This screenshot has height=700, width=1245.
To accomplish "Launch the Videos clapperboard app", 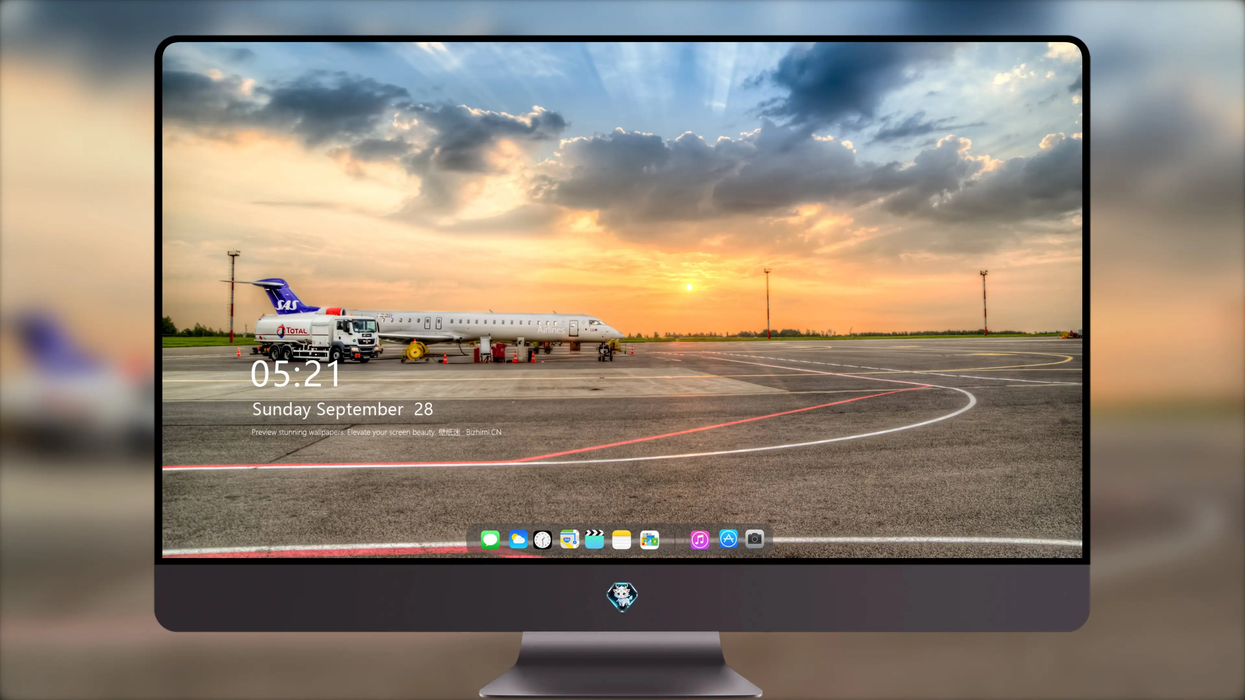I will click(x=595, y=539).
